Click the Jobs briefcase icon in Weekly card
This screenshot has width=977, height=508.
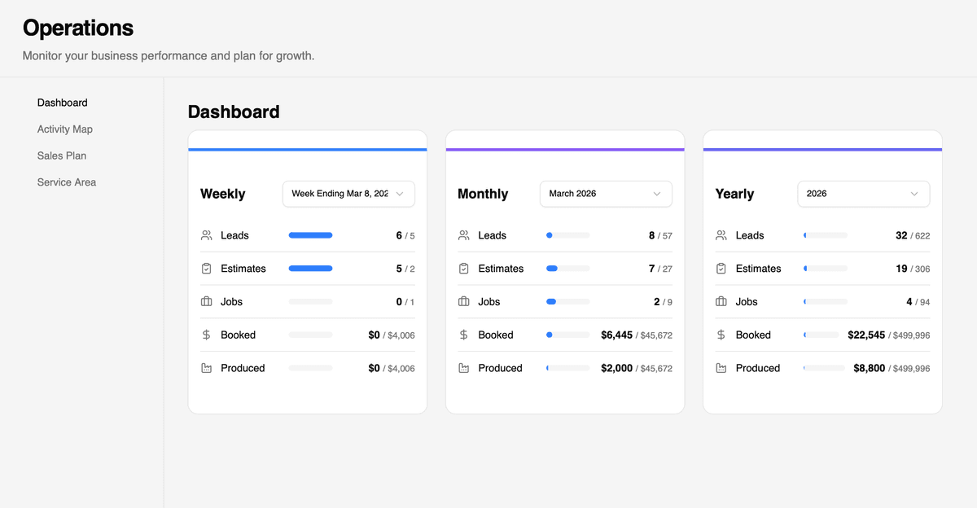207,301
